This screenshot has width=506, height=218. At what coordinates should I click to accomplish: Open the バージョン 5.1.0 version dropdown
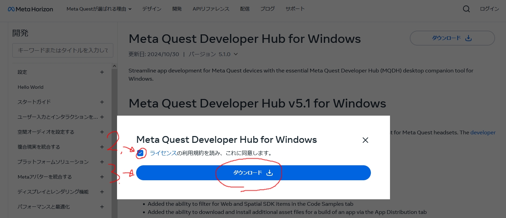pos(236,54)
